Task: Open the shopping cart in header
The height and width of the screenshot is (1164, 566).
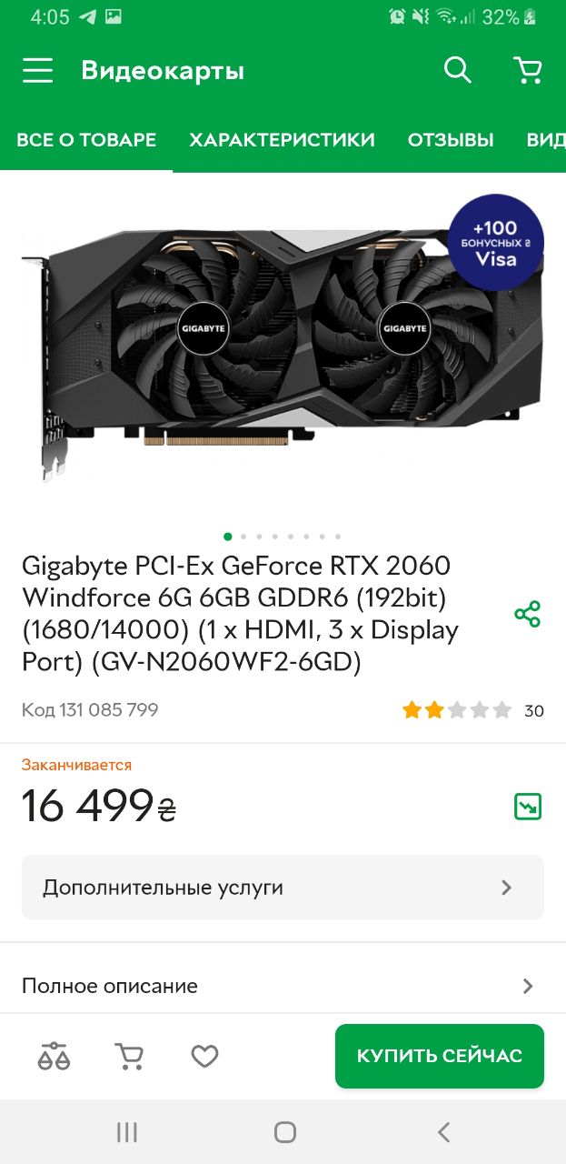Action: [x=527, y=70]
